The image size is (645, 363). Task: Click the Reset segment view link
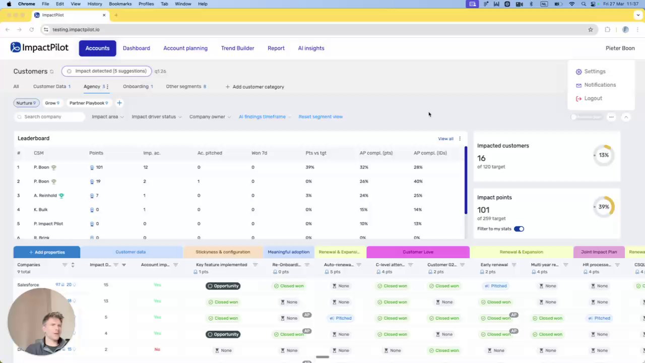click(x=320, y=116)
